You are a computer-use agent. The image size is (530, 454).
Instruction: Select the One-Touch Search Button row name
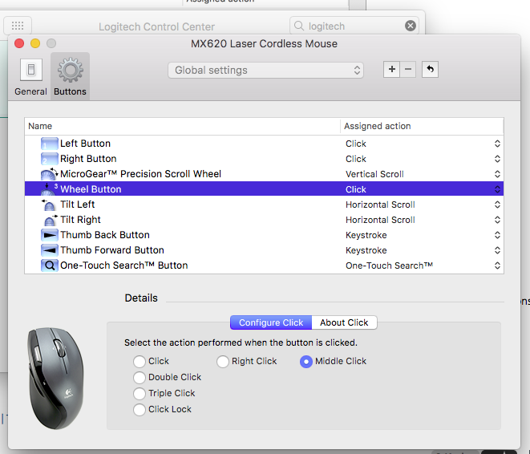(124, 266)
